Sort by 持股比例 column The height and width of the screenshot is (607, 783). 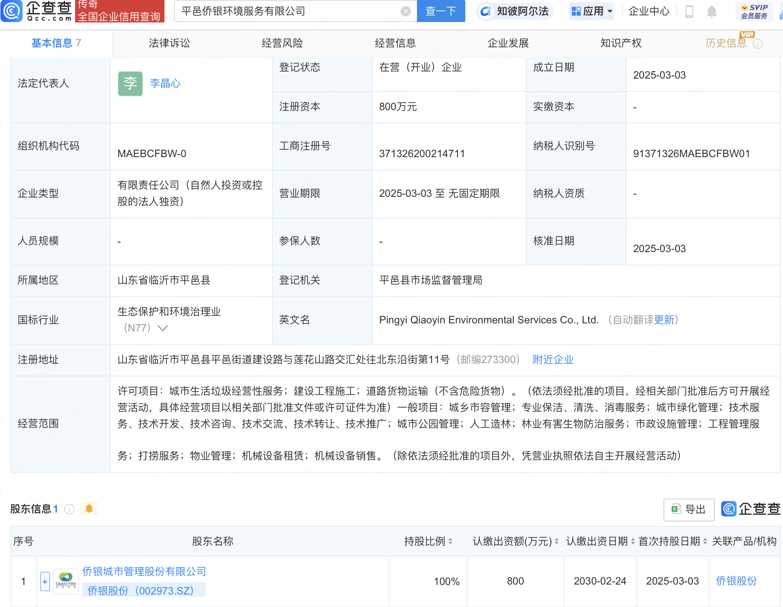pos(450,541)
